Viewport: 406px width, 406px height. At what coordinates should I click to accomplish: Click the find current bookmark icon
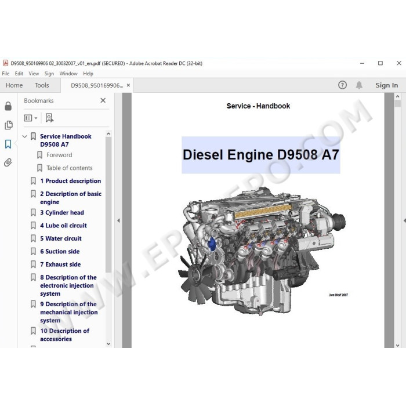[49, 118]
